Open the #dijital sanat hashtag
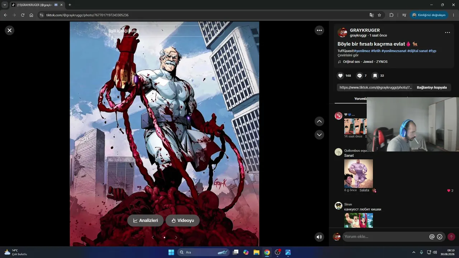Screen dimensions: 459x258 (x=417, y=51)
